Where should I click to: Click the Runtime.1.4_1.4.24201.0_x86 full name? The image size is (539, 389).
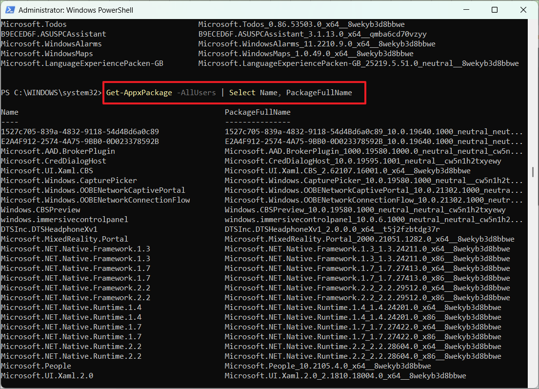(363, 317)
